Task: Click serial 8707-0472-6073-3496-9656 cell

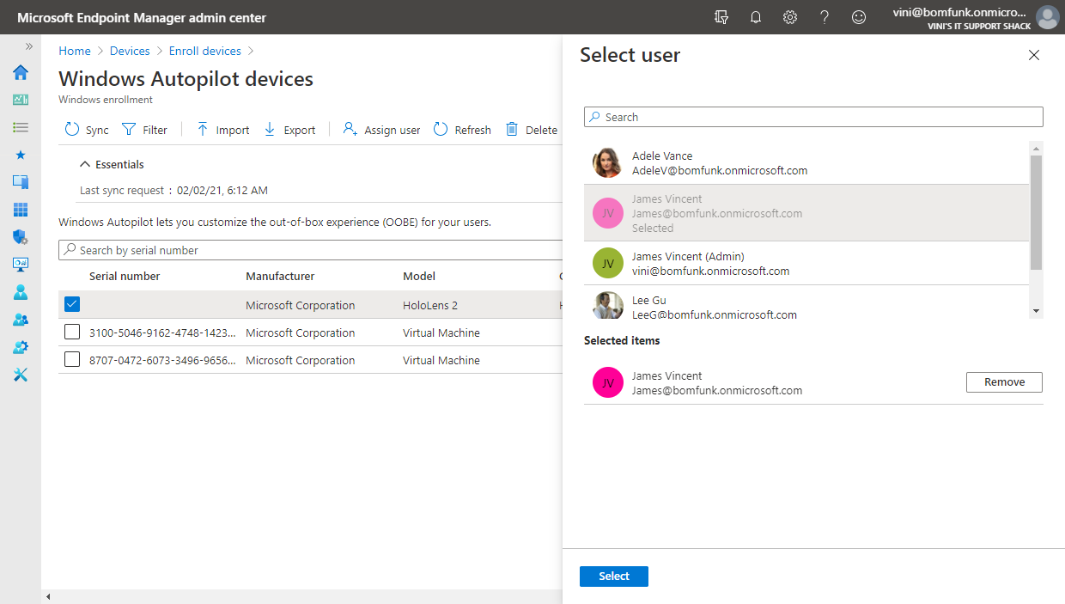Action: [x=162, y=360]
